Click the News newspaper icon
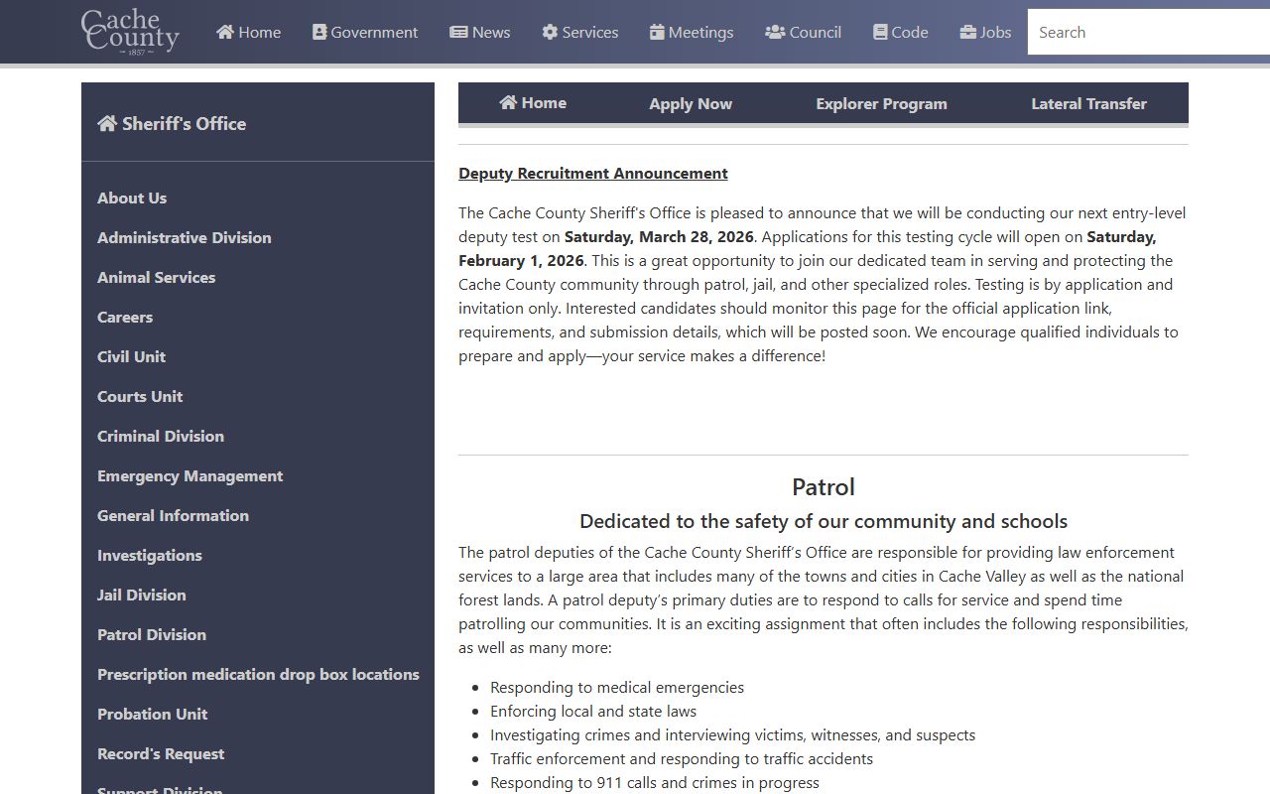Image resolution: width=1270 pixels, height=794 pixels. tap(458, 32)
